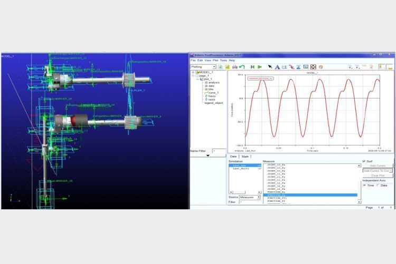Choose the blue letter A text tool
396x264 pixels.
277,67
